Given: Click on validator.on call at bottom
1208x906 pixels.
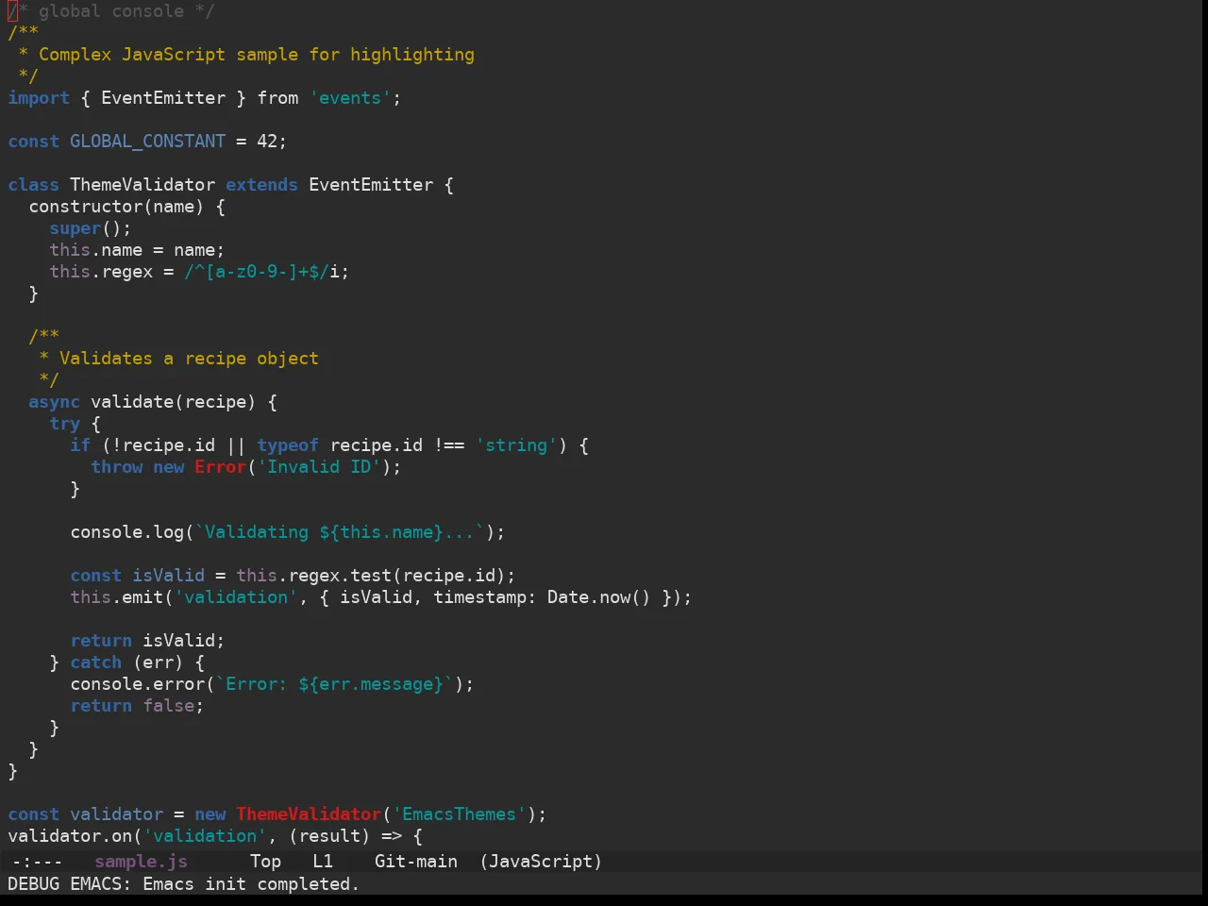Looking at the screenshot, I should 70,836.
